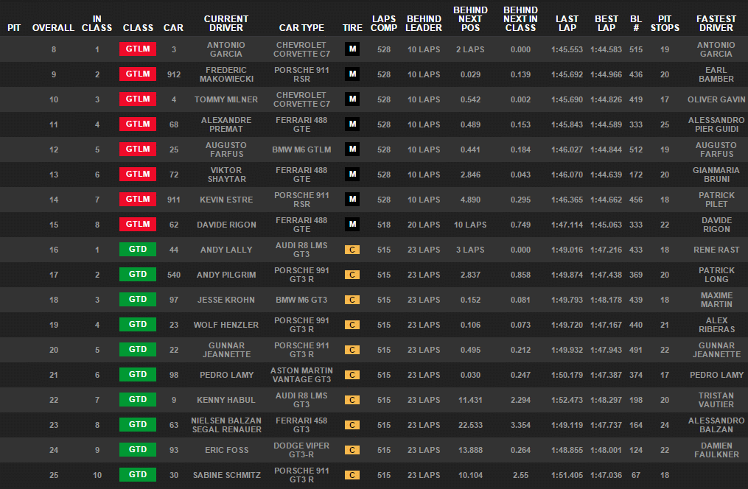Select driver name Wolf Henzler

point(226,325)
